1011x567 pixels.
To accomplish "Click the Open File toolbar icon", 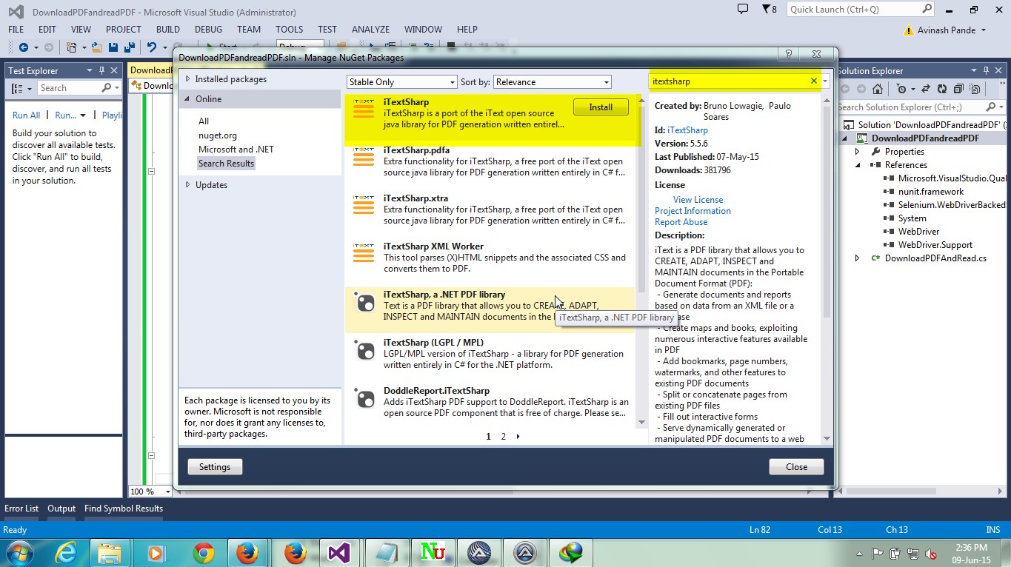I will pos(99,47).
